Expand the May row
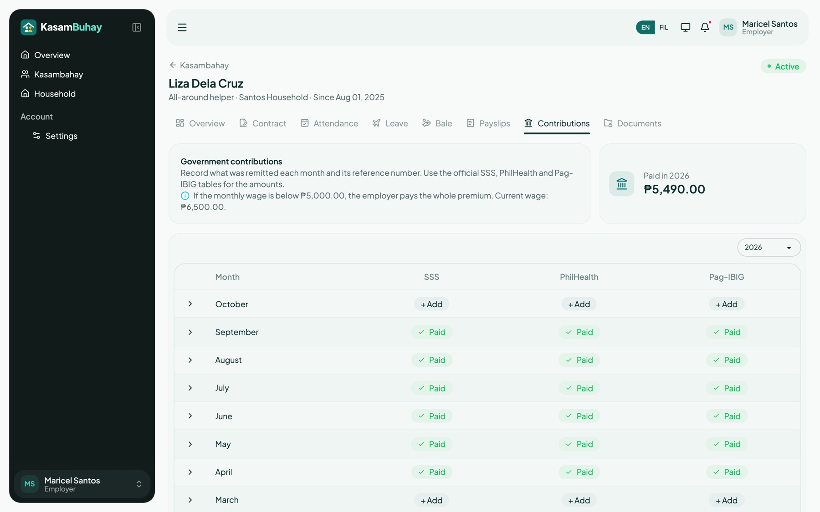The width and height of the screenshot is (820, 512). point(190,444)
